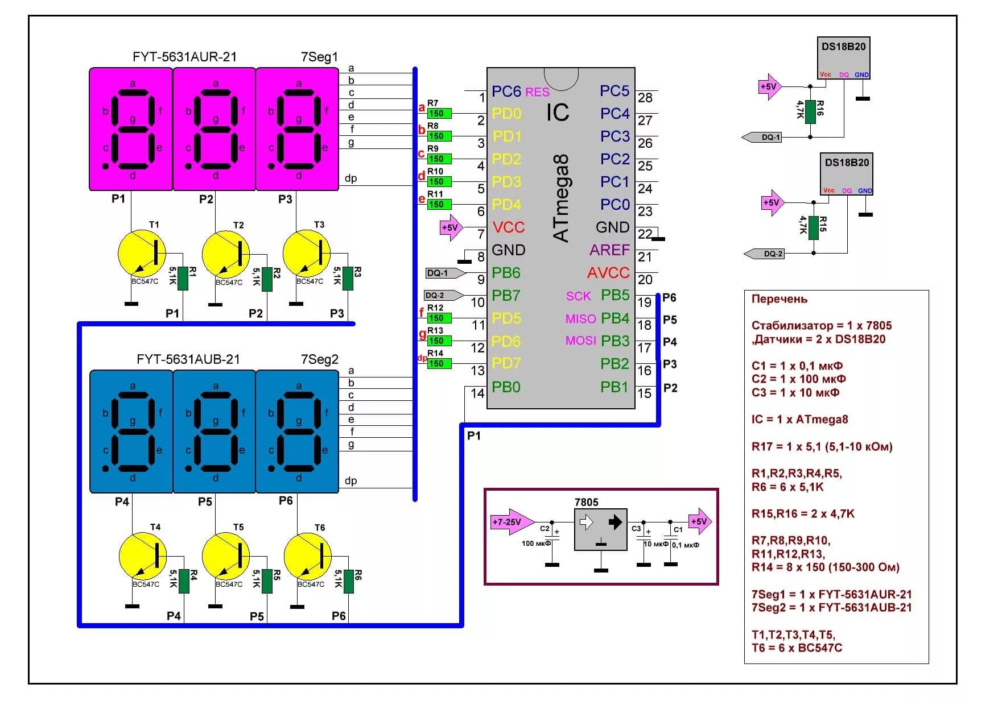
Task: Click the AVCC pin label
Action: click(x=608, y=273)
